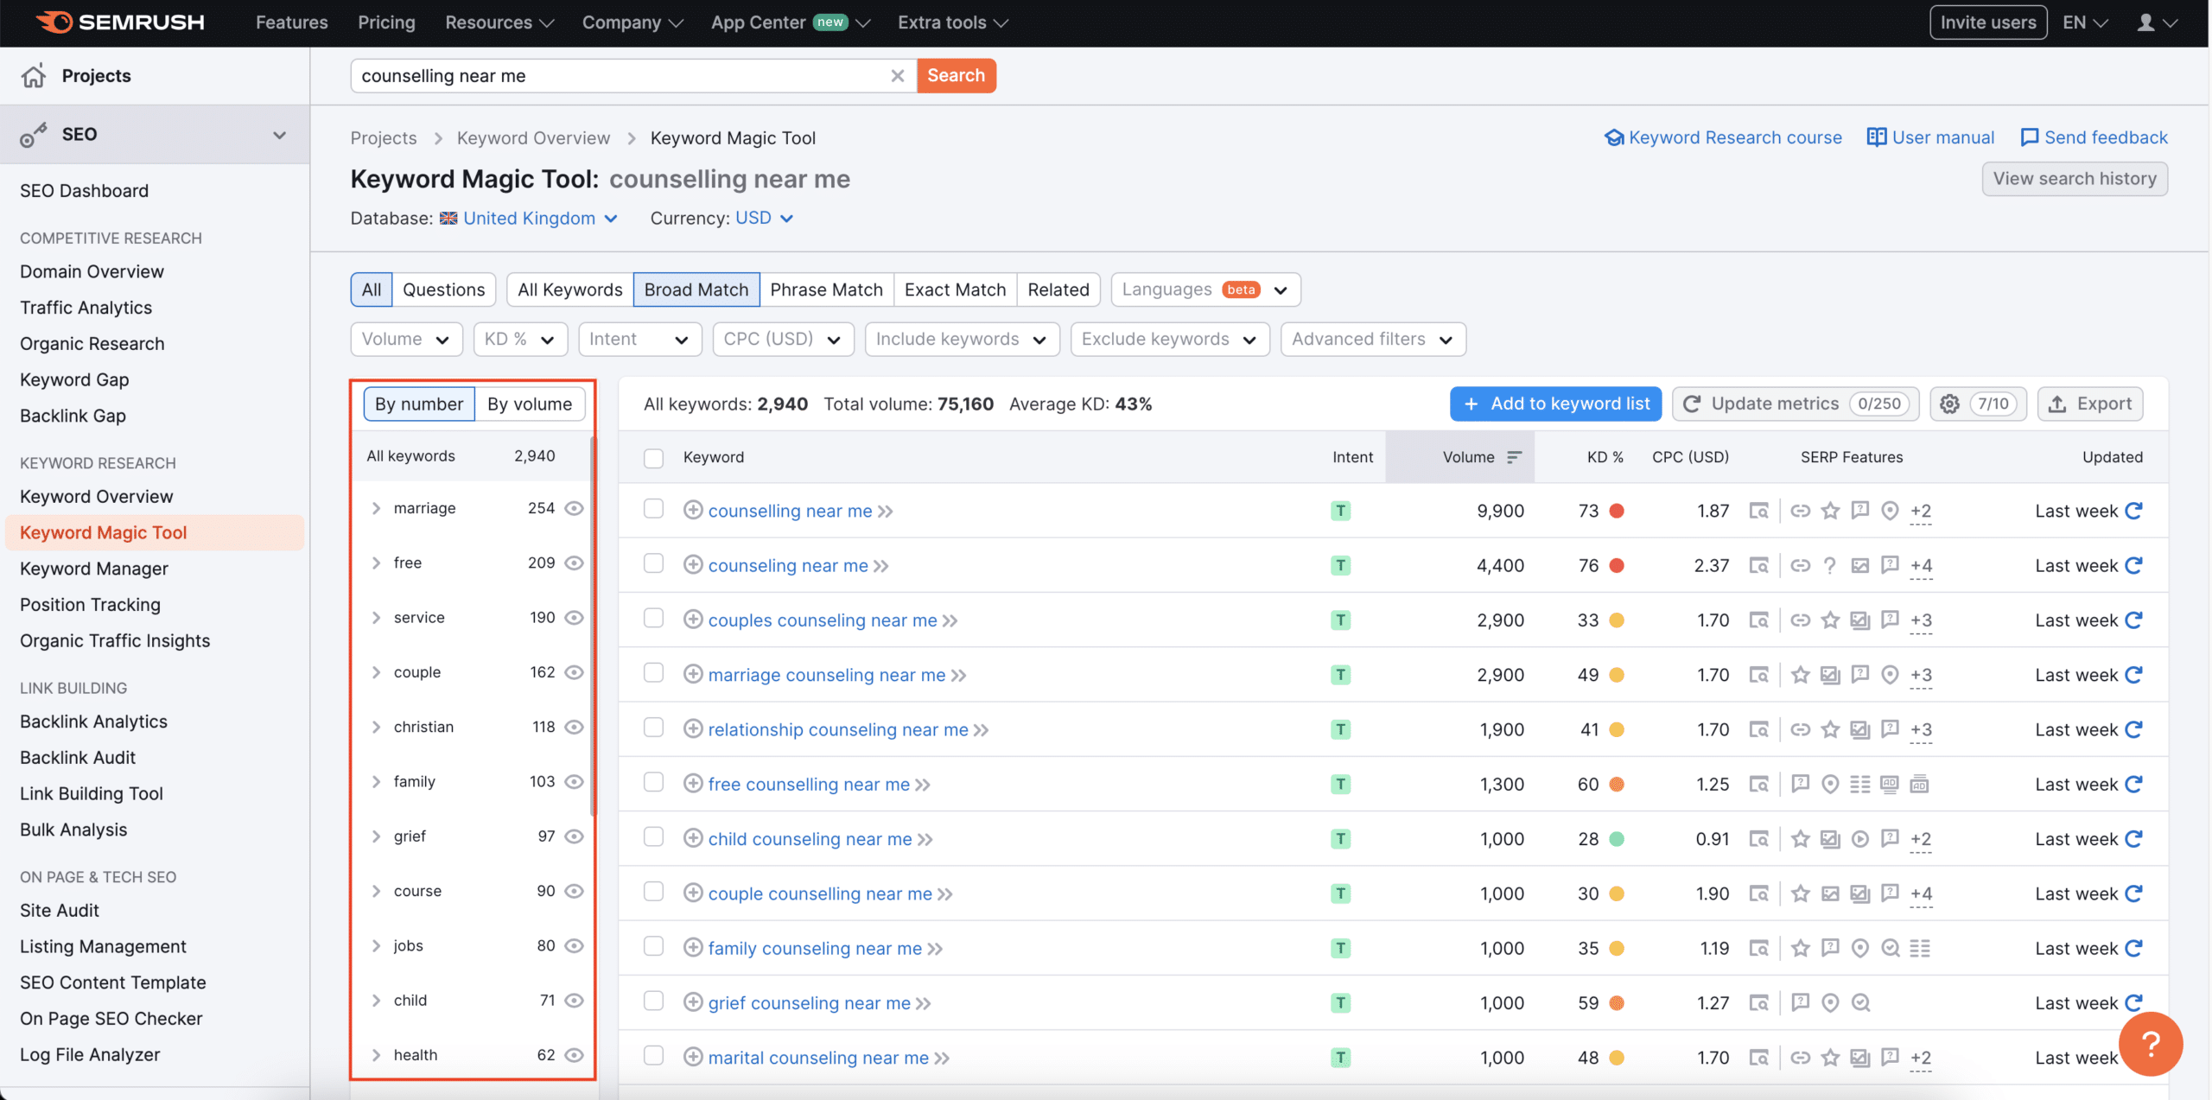Click the Export button
This screenshot has height=1100, width=2212.
2090,404
